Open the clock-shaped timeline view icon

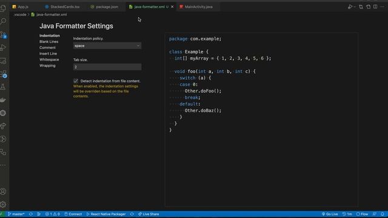[x=3, y=139]
